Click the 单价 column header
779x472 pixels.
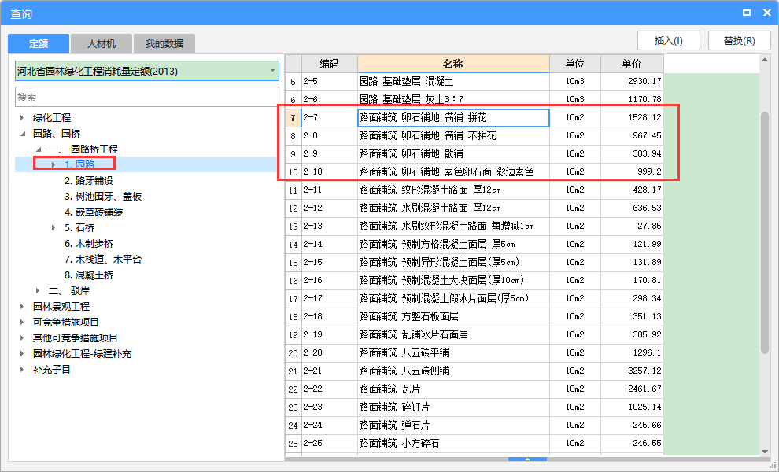pos(632,64)
